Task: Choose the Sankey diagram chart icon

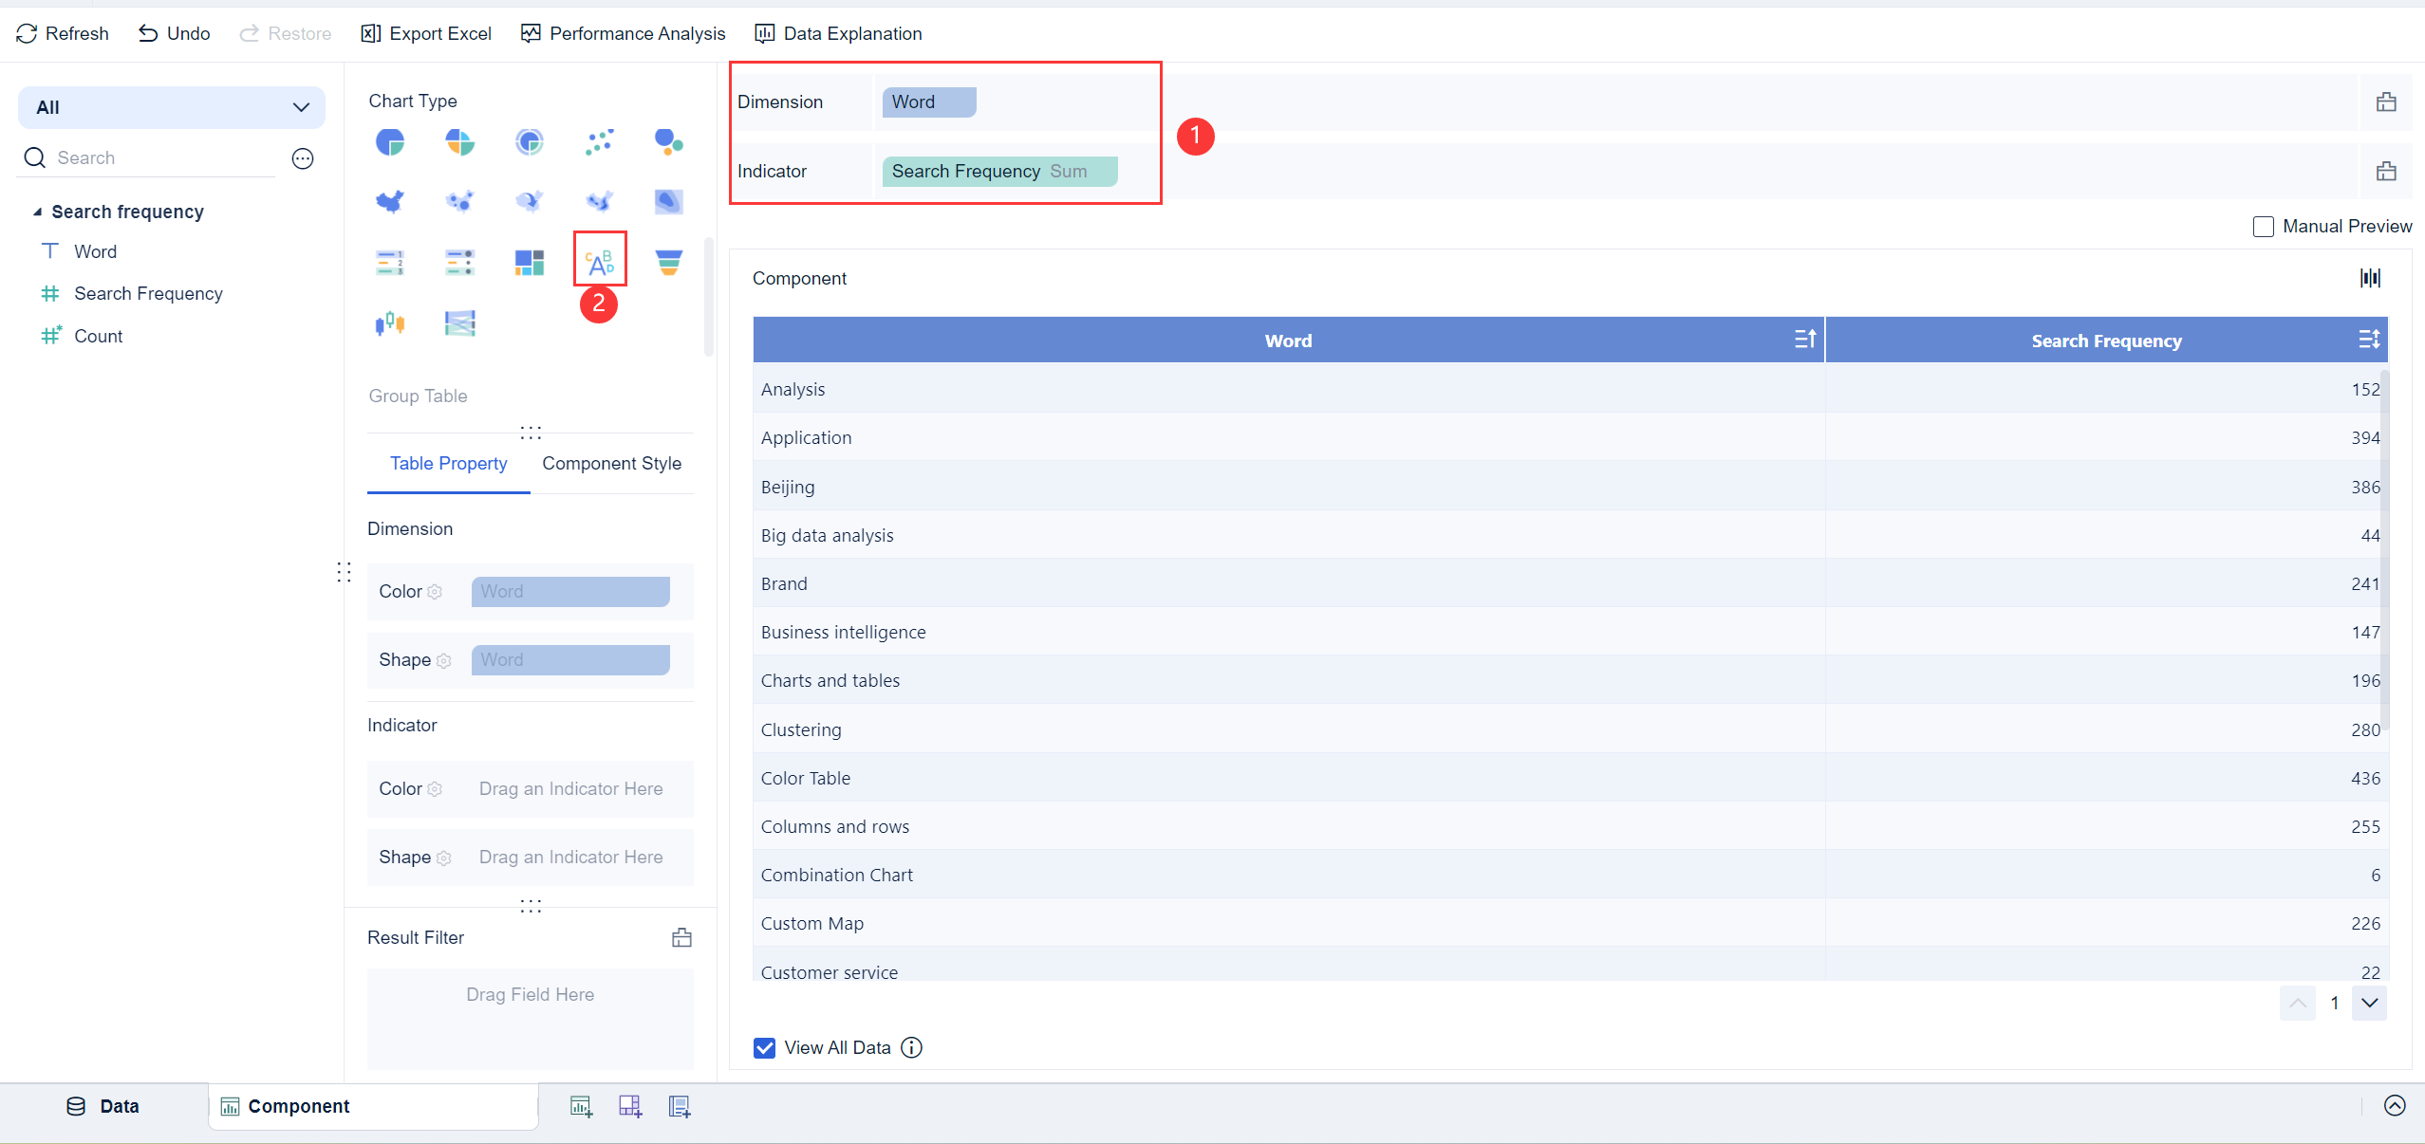Action: [459, 323]
